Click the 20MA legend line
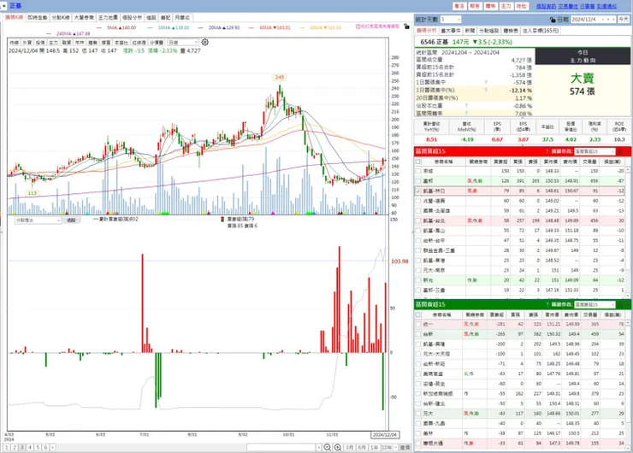 tap(219, 28)
